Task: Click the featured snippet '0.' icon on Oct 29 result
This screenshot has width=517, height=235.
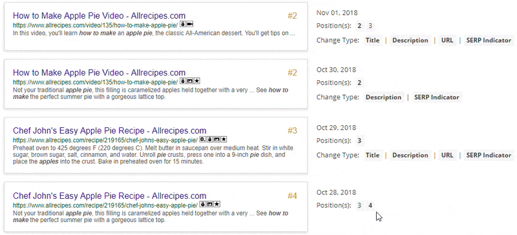Action: click(203, 139)
